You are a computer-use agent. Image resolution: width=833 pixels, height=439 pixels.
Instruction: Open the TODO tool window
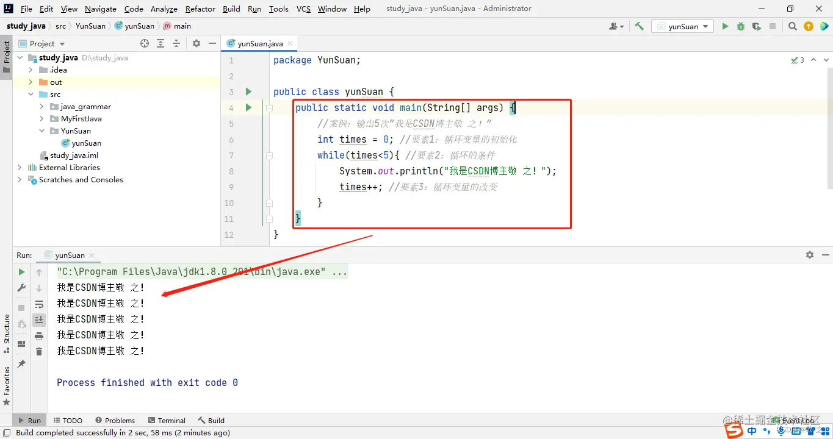click(68, 420)
